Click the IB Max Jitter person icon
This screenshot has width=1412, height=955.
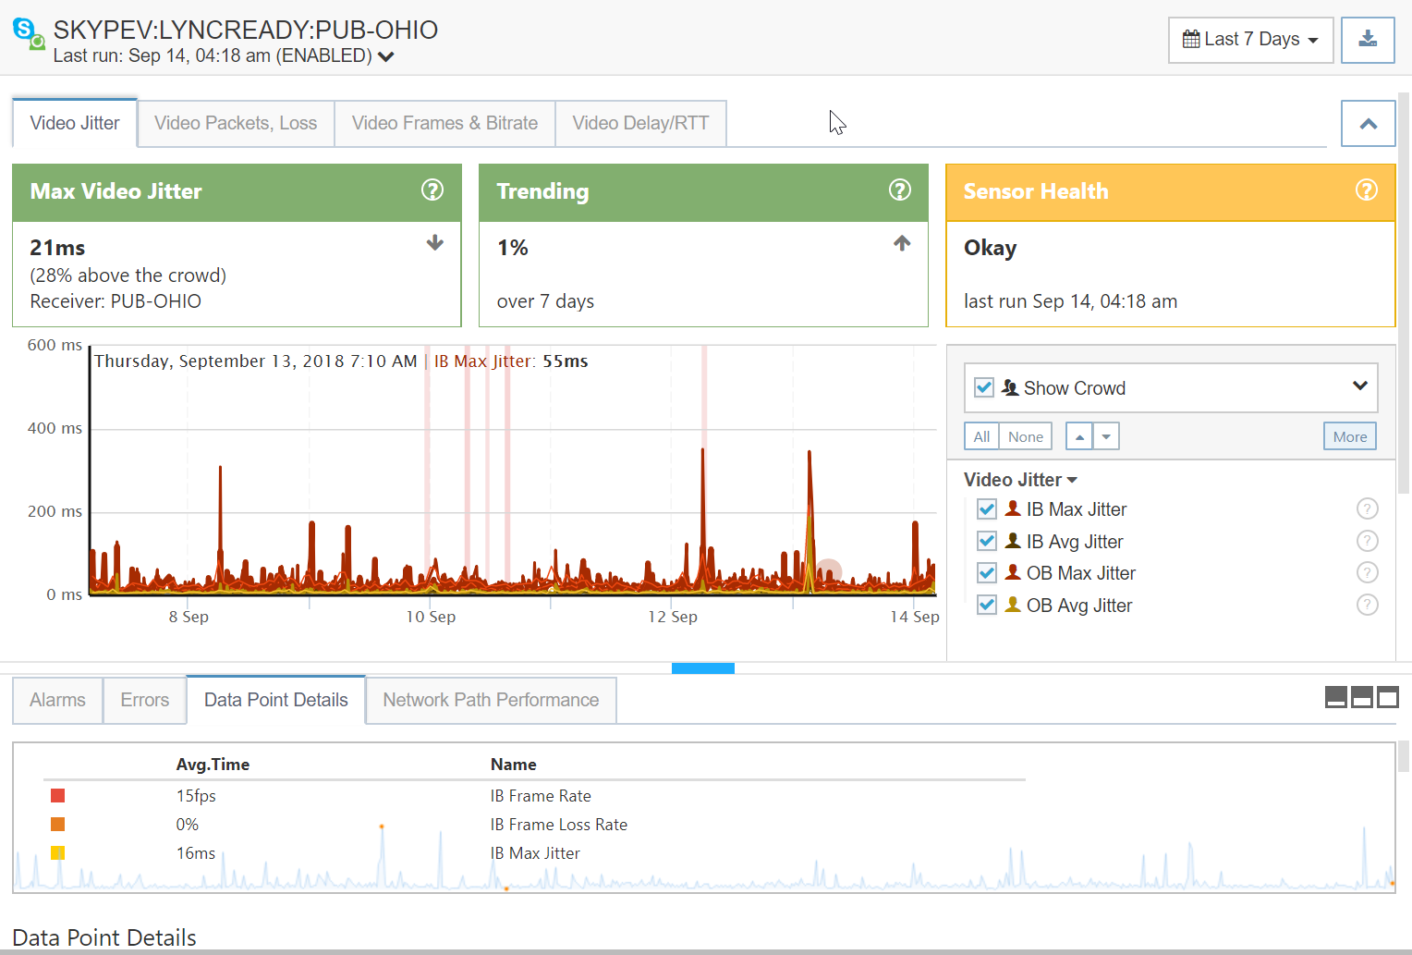(x=1013, y=508)
